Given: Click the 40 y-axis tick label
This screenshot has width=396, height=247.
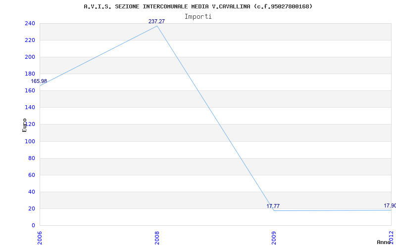Looking at the screenshot, I should click(x=32, y=192).
